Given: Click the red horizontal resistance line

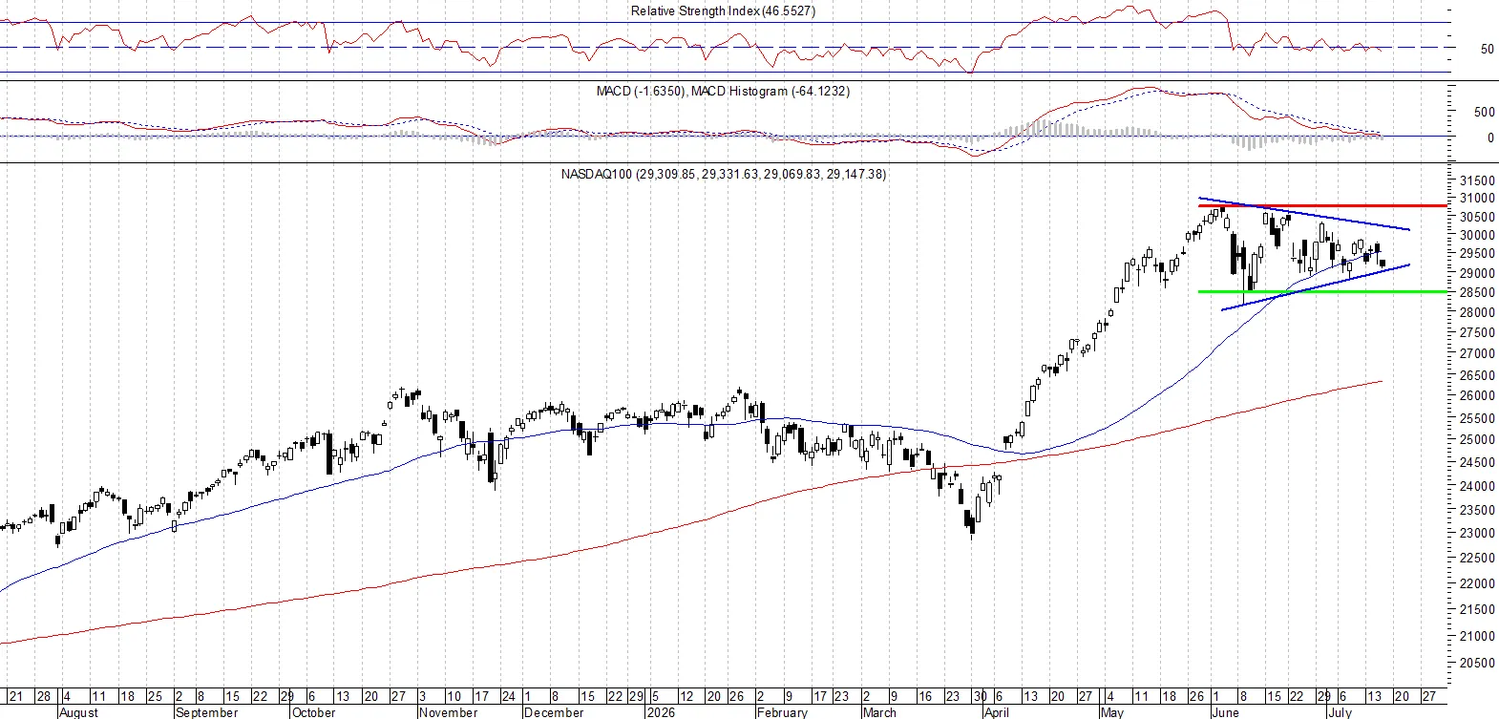Looking at the screenshot, I should pos(1322,205).
